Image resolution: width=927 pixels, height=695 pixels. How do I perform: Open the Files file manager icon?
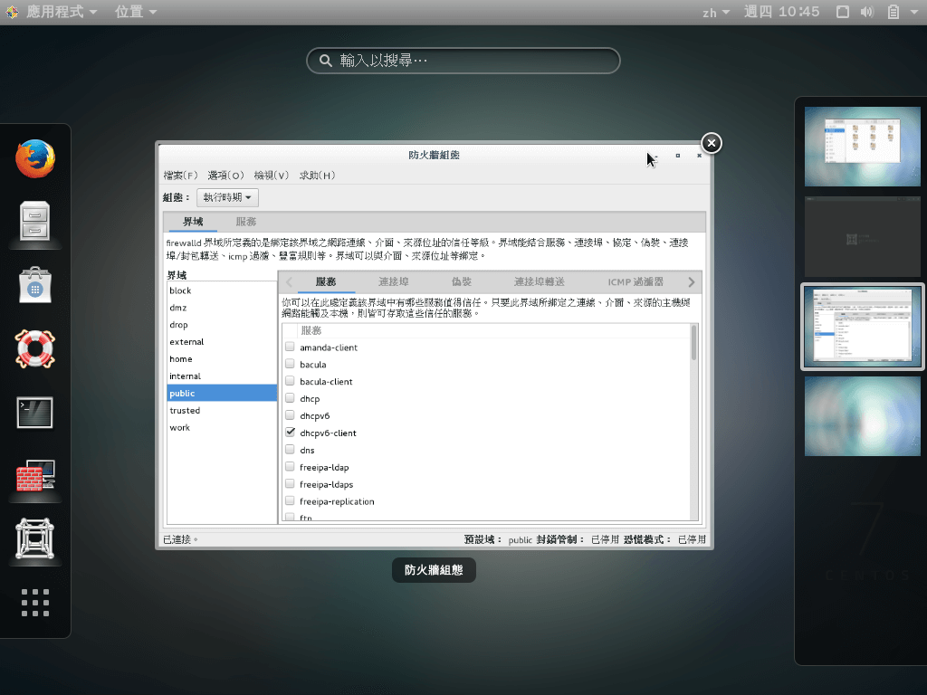36,222
